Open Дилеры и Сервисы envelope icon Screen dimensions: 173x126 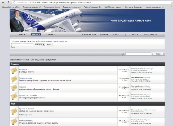tap(14, 96)
